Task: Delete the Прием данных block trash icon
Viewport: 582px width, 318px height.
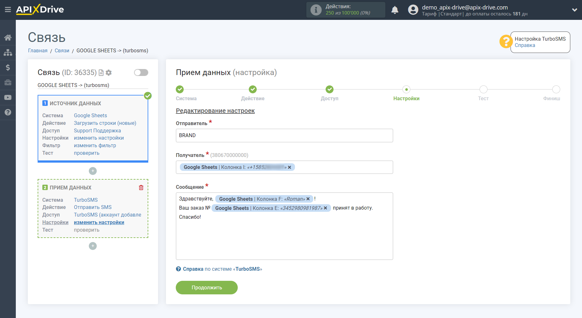Action: pos(141,188)
